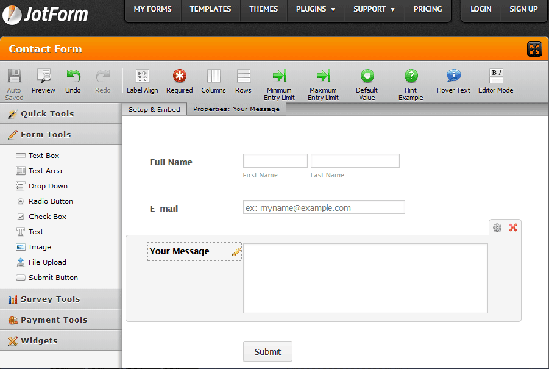Add a Hint Example

(411, 85)
